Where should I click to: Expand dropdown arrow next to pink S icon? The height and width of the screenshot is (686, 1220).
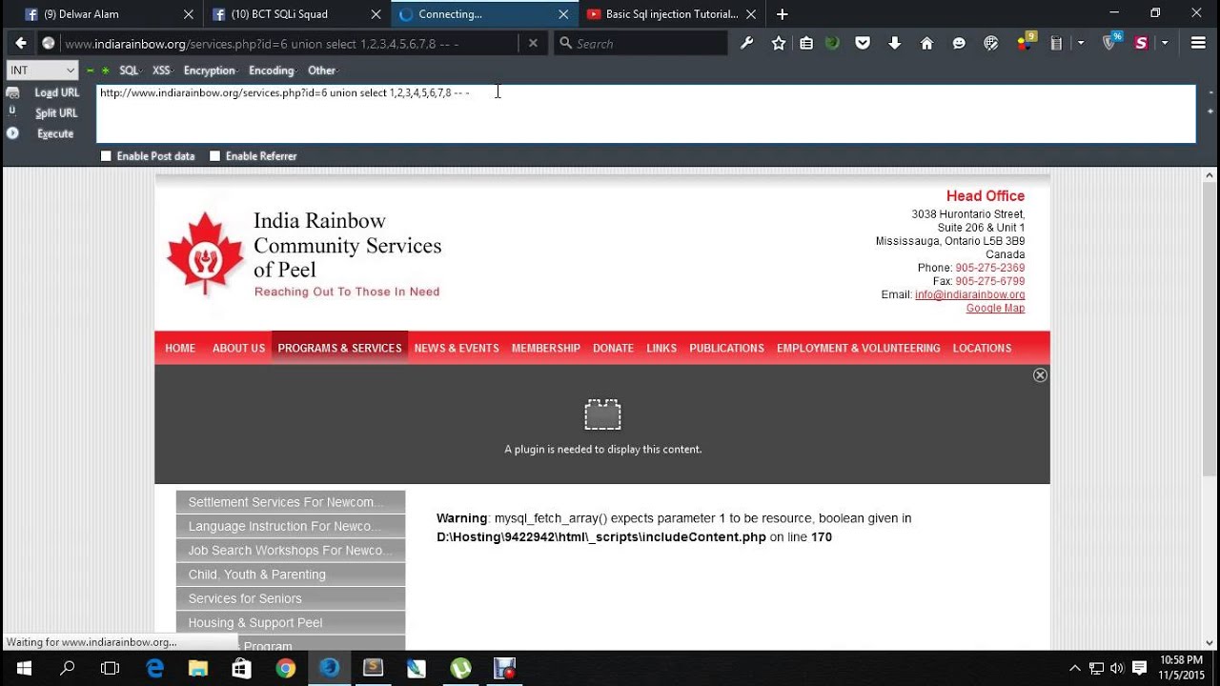1165,43
